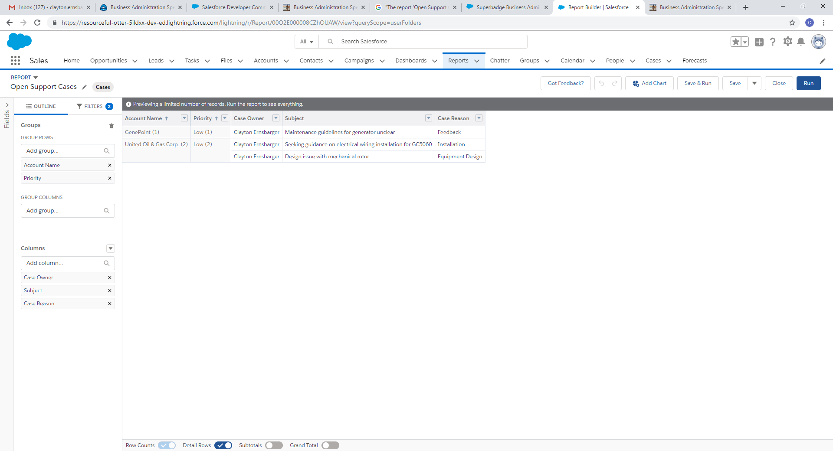Switch to the Filters tab
The height and width of the screenshot is (451, 833).
tap(95, 106)
